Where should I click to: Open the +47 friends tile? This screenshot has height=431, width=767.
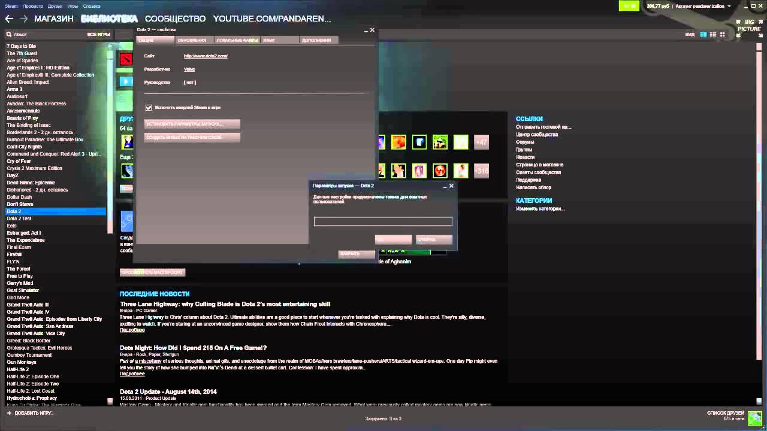(x=481, y=142)
